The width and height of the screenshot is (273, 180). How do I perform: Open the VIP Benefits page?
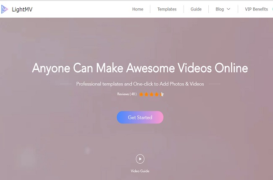[256, 9]
